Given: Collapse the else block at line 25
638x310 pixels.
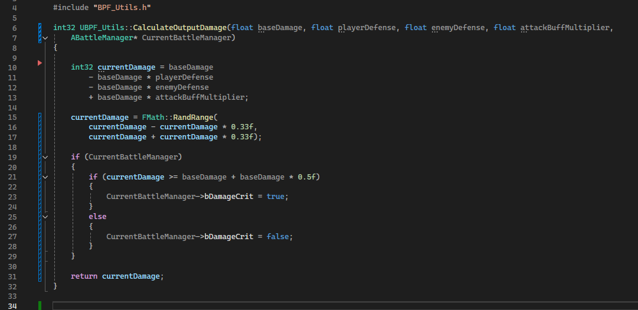Looking at the screenshot, I should click(x=46, y=217).
